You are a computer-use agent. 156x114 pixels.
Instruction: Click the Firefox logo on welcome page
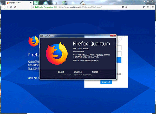(34, 41)
